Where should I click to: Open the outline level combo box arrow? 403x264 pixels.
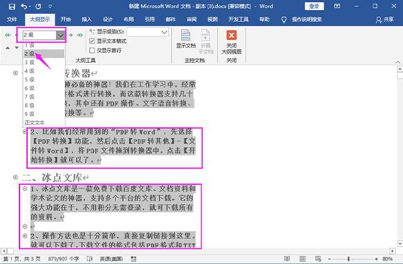[60, 35]
